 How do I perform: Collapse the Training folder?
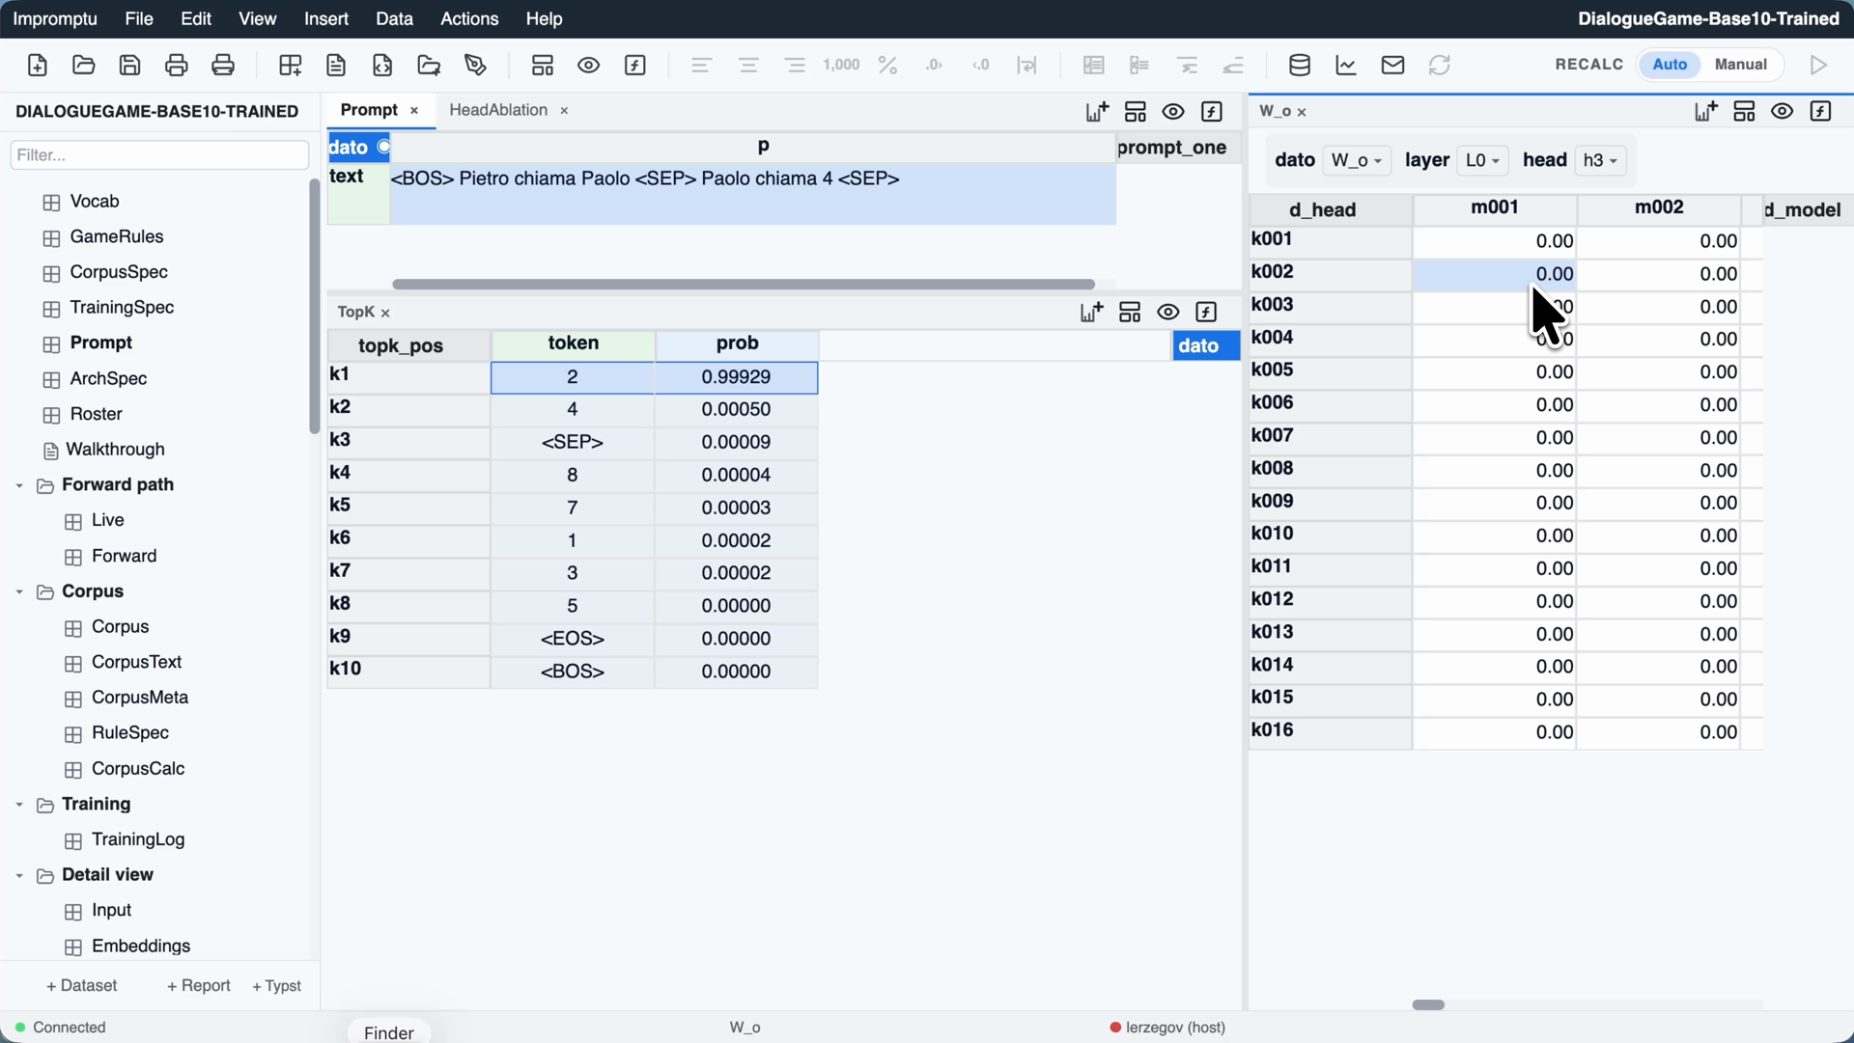point(19,805)
